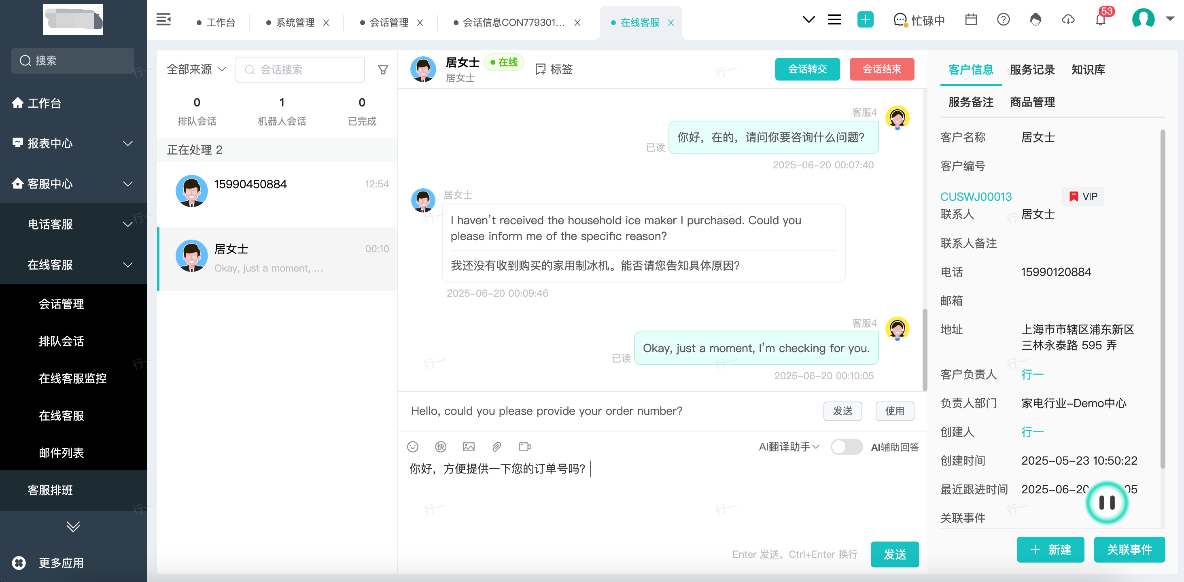Screen dimensions: 1184x582
Task: Open 邮件列表 in the sidebar
Action: tap(61, 453)
